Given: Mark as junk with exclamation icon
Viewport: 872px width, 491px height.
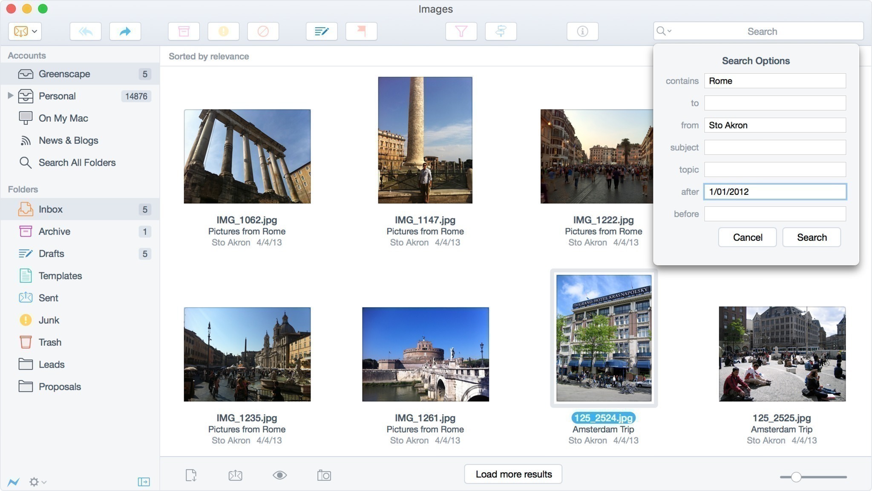Looking at the screenshot, I should pos(223,31).
